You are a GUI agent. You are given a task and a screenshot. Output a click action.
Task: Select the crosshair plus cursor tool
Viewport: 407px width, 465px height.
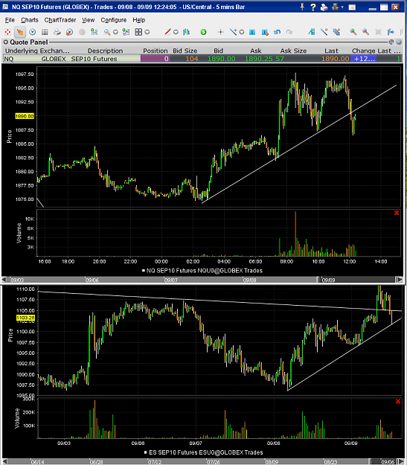pyautogui.click(x=220, y=32)
